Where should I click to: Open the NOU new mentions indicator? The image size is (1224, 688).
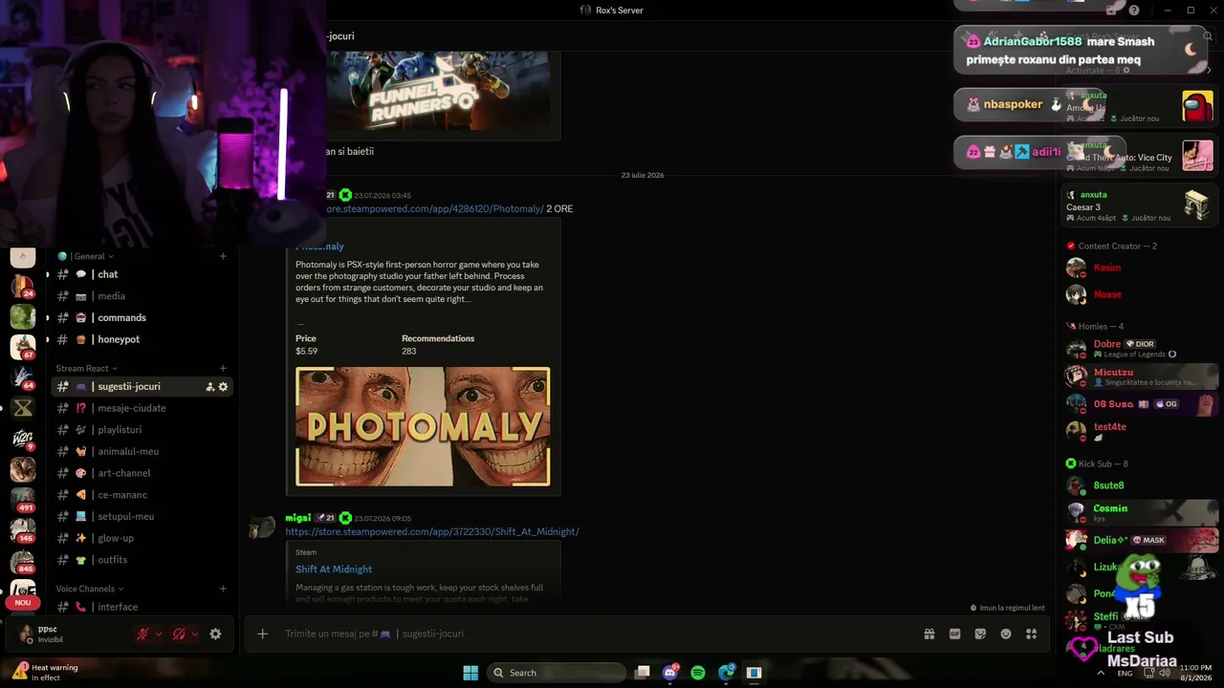coord(23,603)
